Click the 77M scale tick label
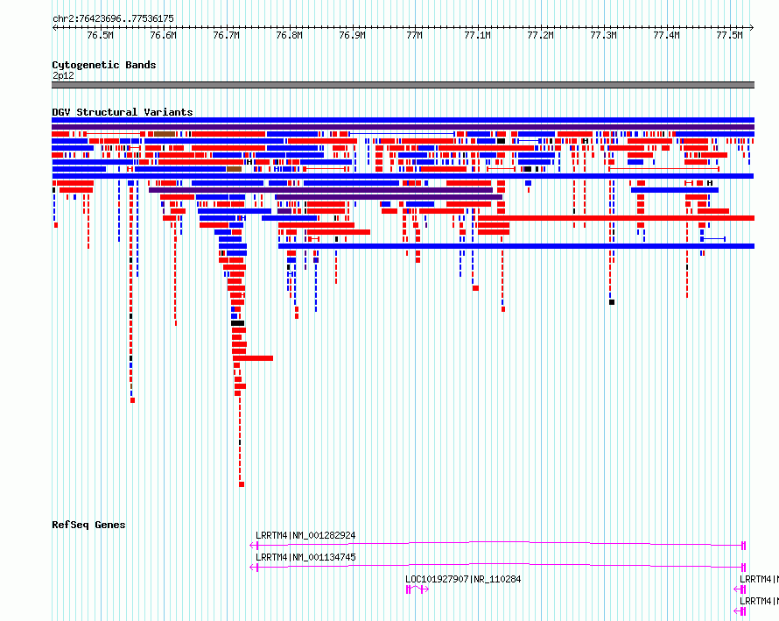This screenshot has width=779, height=621. pyautogui.click(x=414, y=35)
